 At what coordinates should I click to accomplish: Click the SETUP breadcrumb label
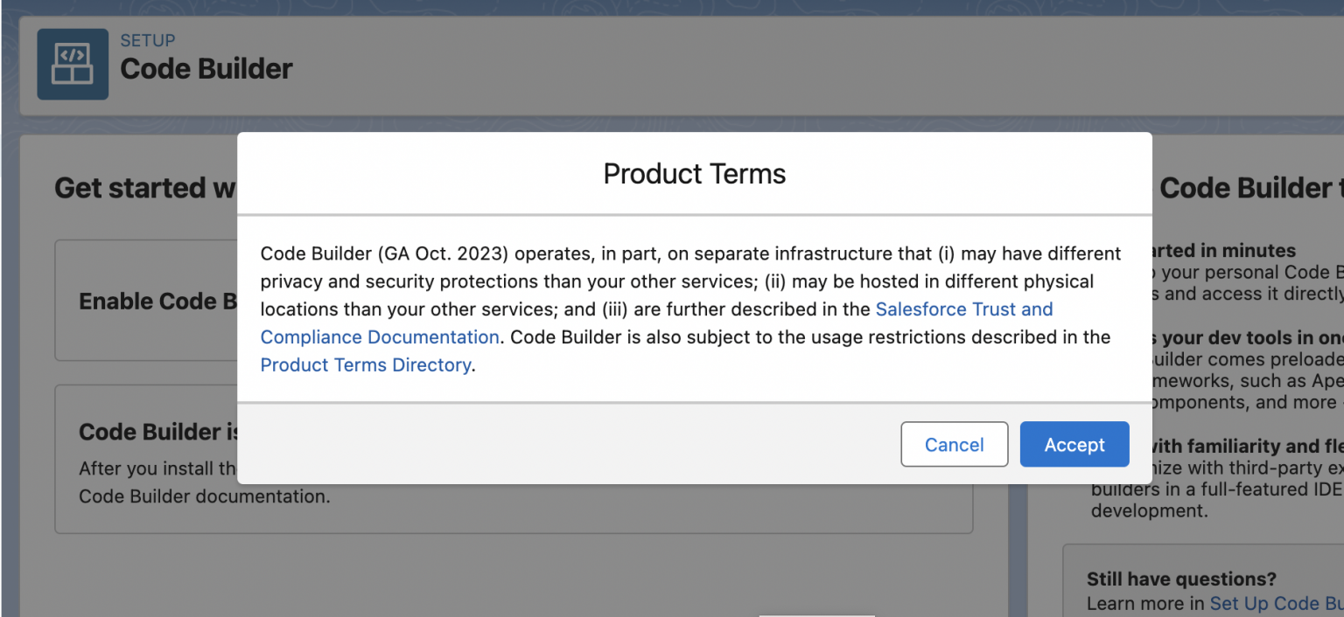pyautogui.click(x=147, y=39)
